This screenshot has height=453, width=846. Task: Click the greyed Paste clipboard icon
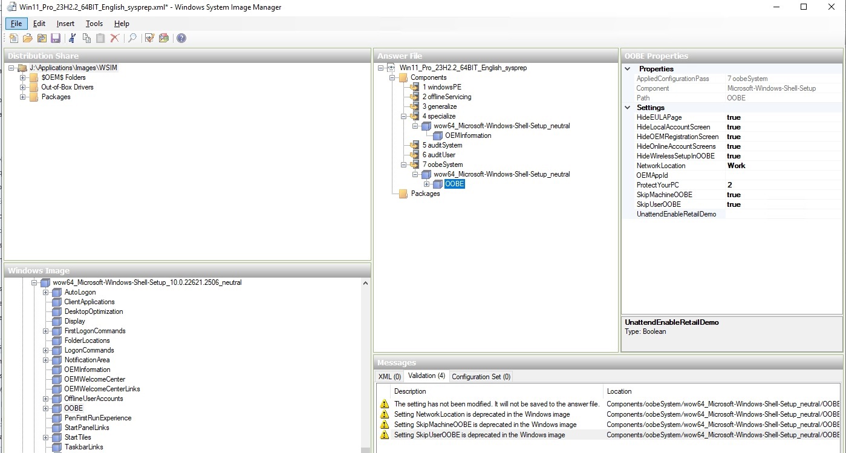tap(100, 38)
